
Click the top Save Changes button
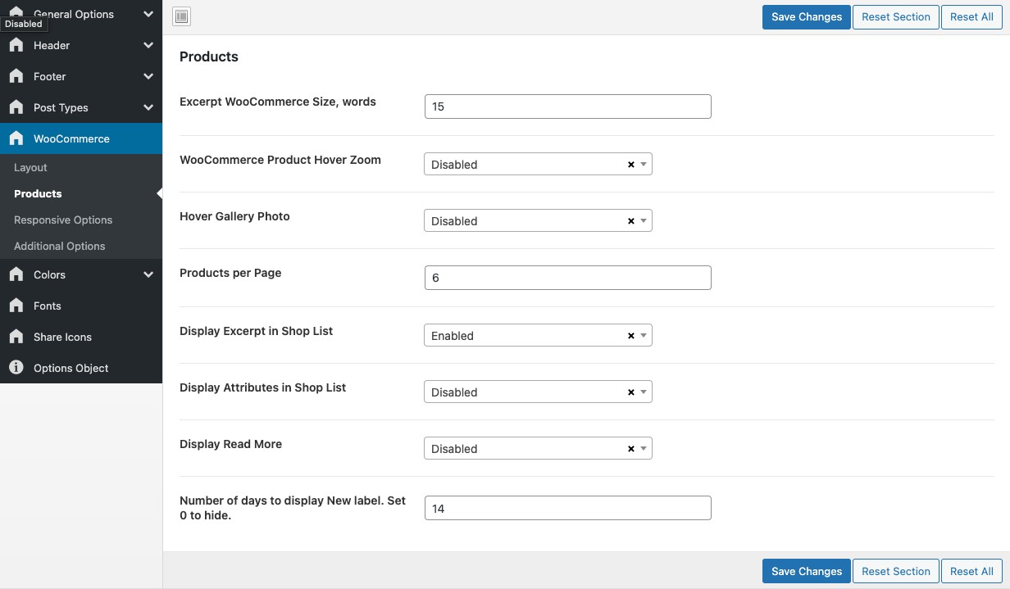807,16
